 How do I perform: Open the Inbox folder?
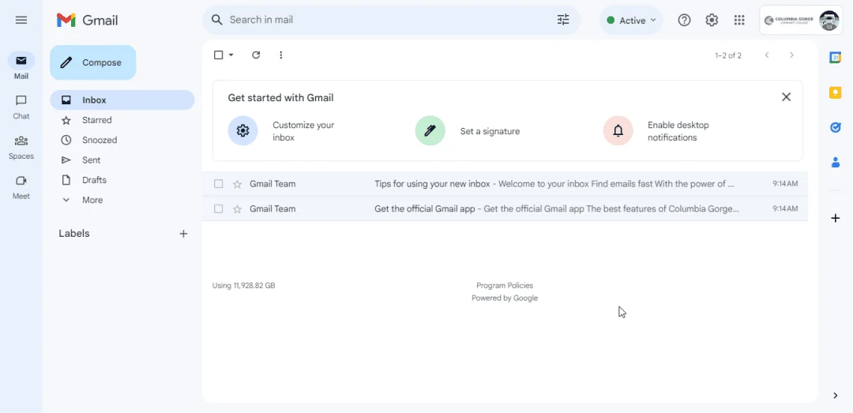pos(122,100)
